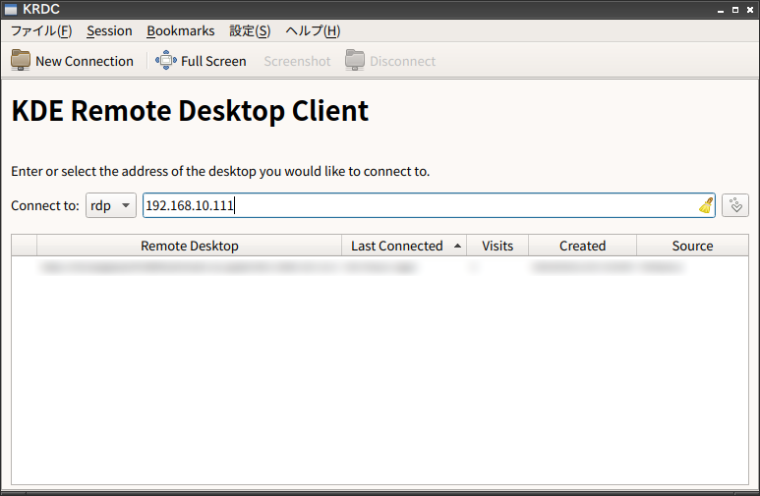Click the New Connection label
Viewport: 760px width, 496px height.
(85, 61)
